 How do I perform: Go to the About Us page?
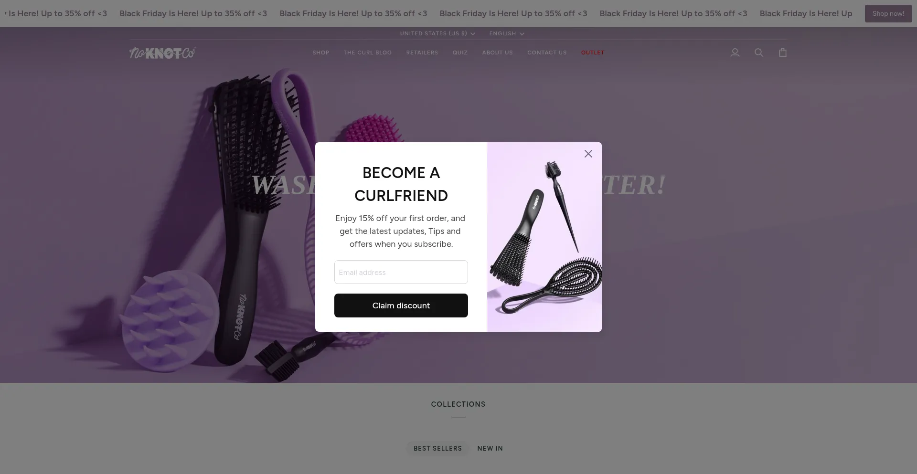click(498, 53)
